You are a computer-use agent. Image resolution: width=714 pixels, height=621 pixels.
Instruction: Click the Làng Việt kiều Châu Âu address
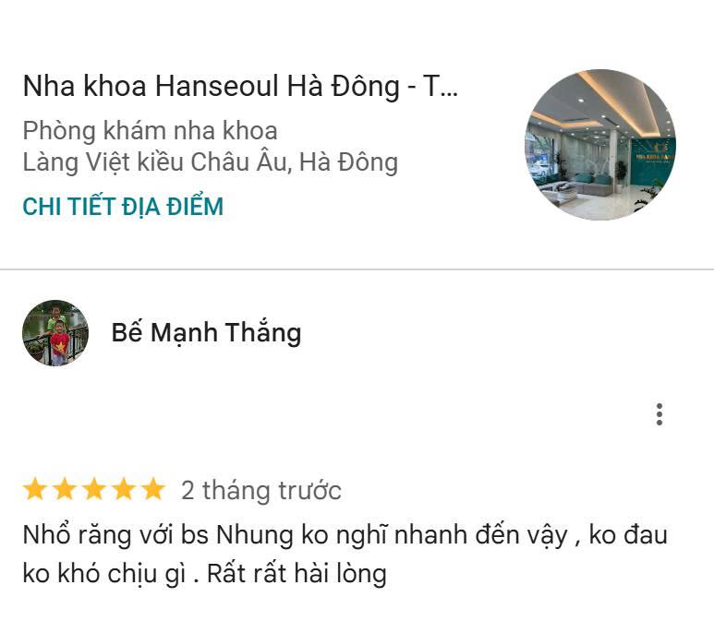pyautogui.click(x=211, y=162)
